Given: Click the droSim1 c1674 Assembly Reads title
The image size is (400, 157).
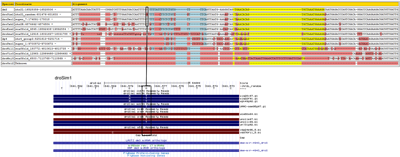Looking at the screenshot, I should [146, 91].
